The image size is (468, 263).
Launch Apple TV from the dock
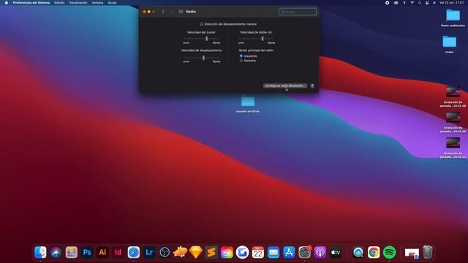336,253
